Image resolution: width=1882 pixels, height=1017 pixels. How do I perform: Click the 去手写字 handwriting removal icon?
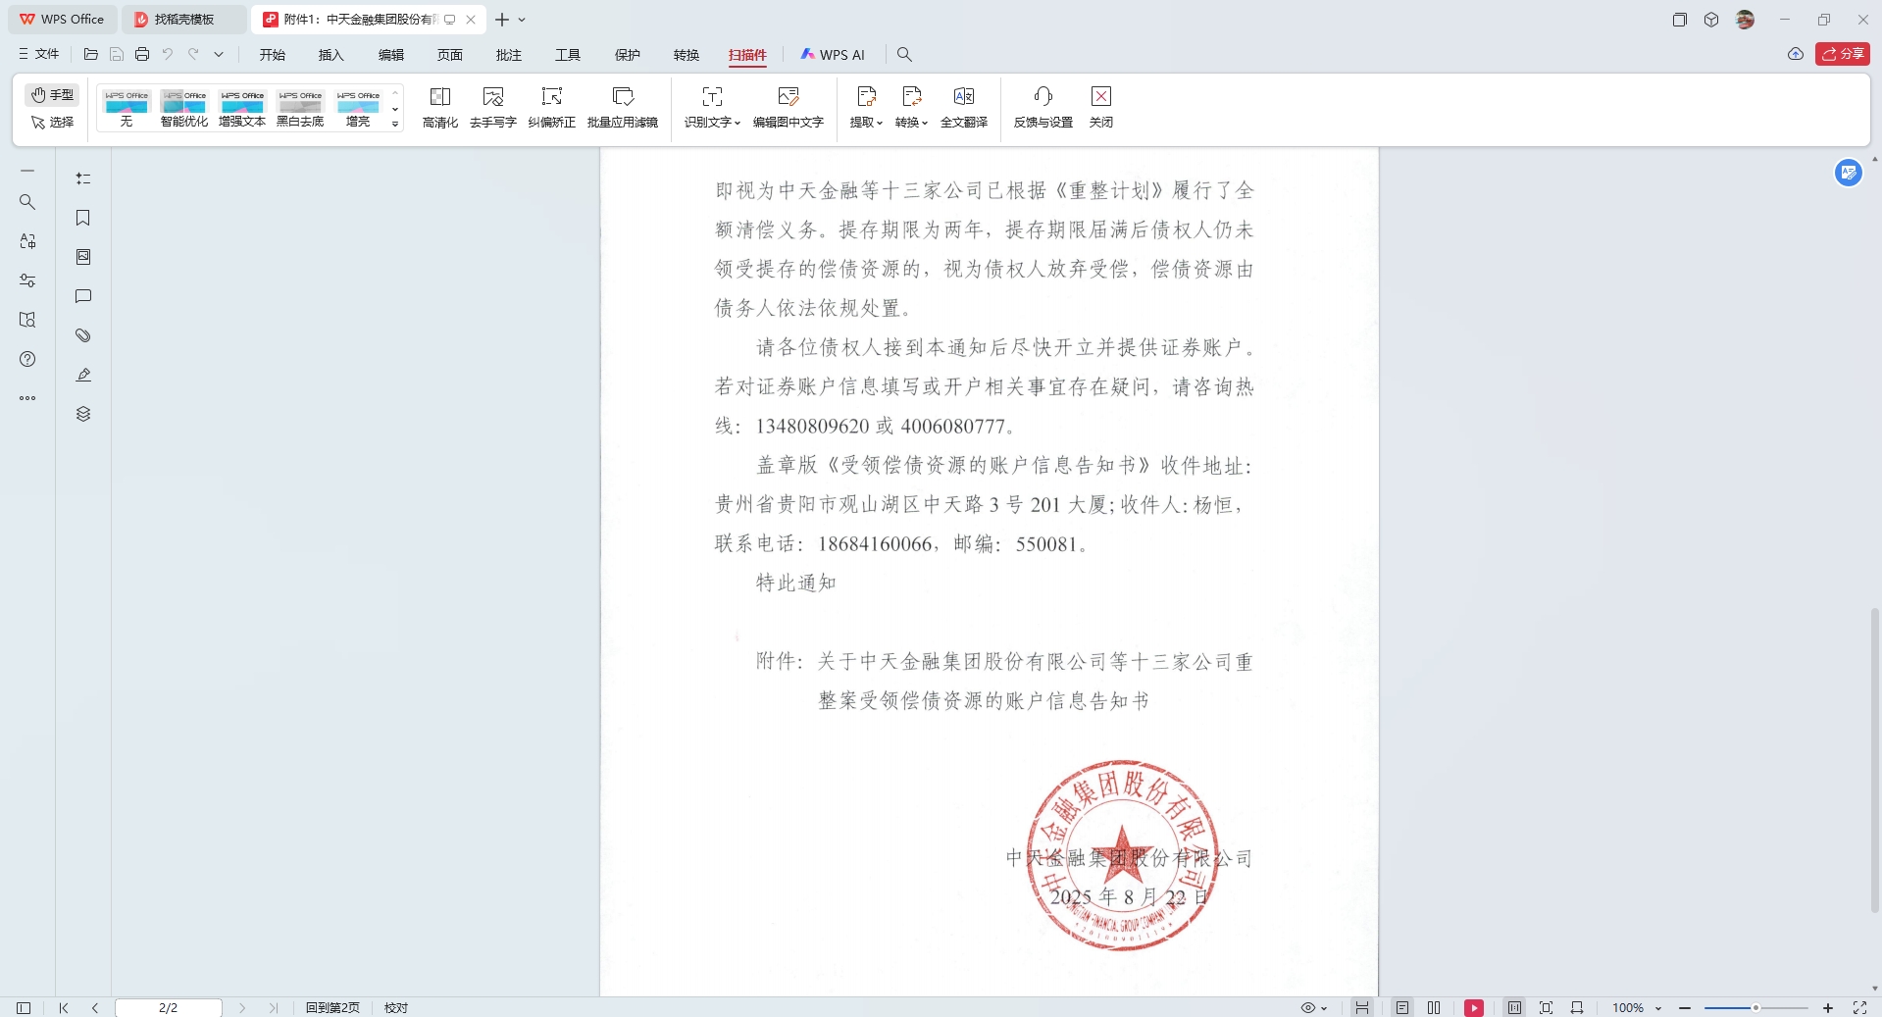point(493,107)
